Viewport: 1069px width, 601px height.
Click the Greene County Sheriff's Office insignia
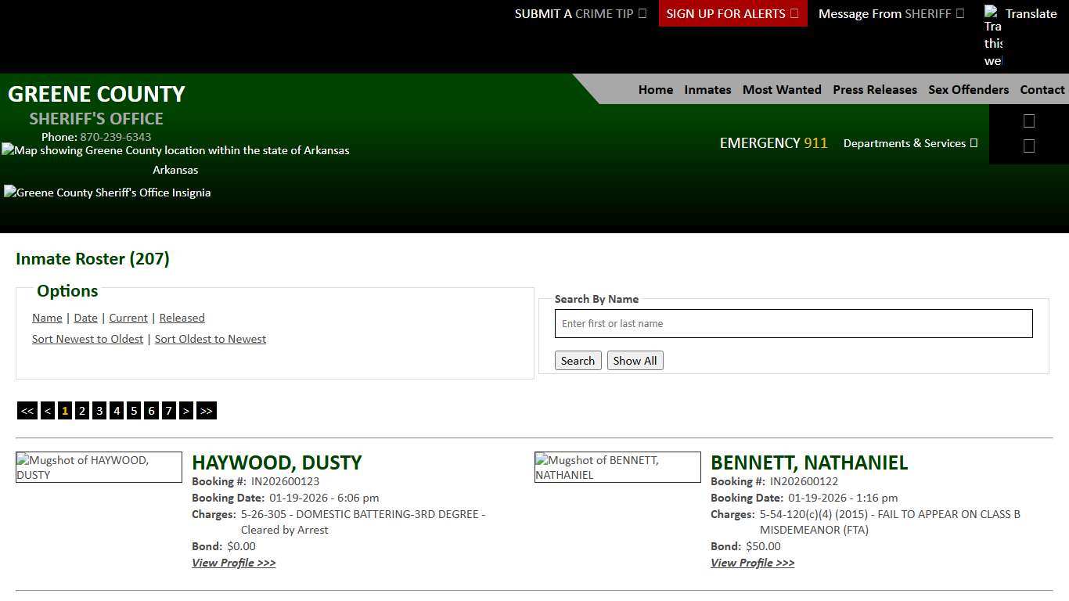(x=107, y=193)
